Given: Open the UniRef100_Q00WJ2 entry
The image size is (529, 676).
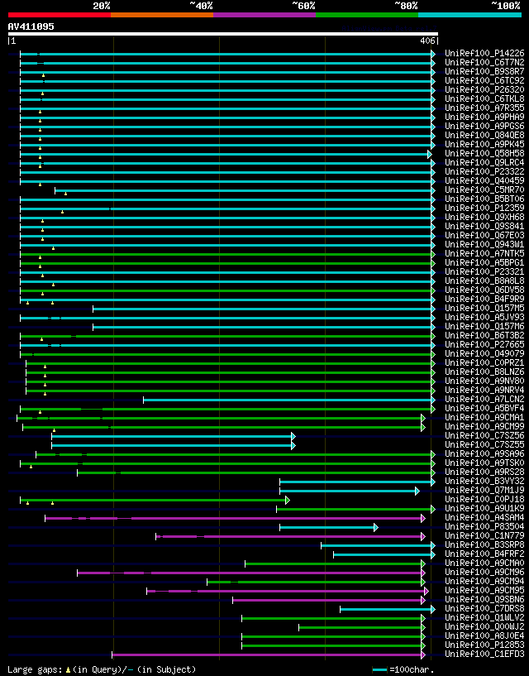Looking at the screenshot, I should 484,627.
